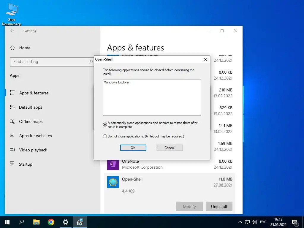Click the Home house icon
Screen dimensions: 304x228
12,48
